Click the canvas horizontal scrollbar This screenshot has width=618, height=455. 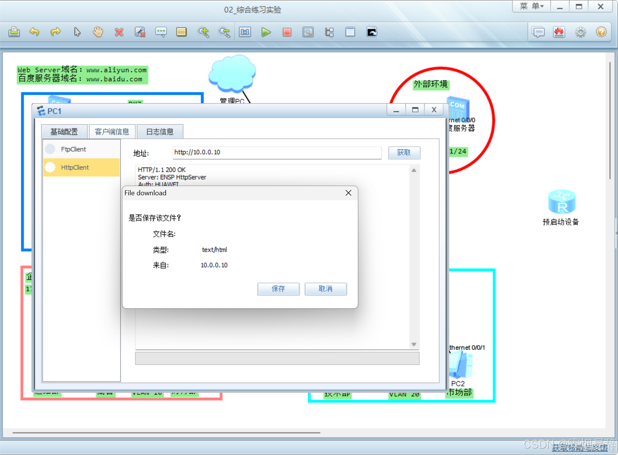click(166, 433)
